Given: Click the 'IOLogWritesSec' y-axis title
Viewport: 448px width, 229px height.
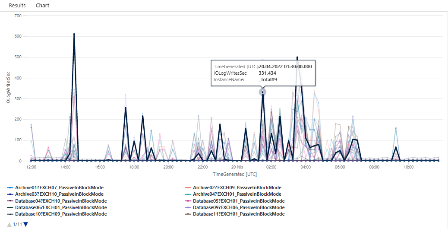Looking at the screenshot, I should [9, 88].
